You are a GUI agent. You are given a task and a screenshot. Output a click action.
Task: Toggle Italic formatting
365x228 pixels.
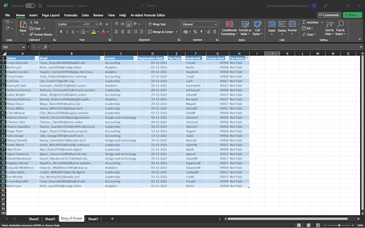(x=67, y=32)
